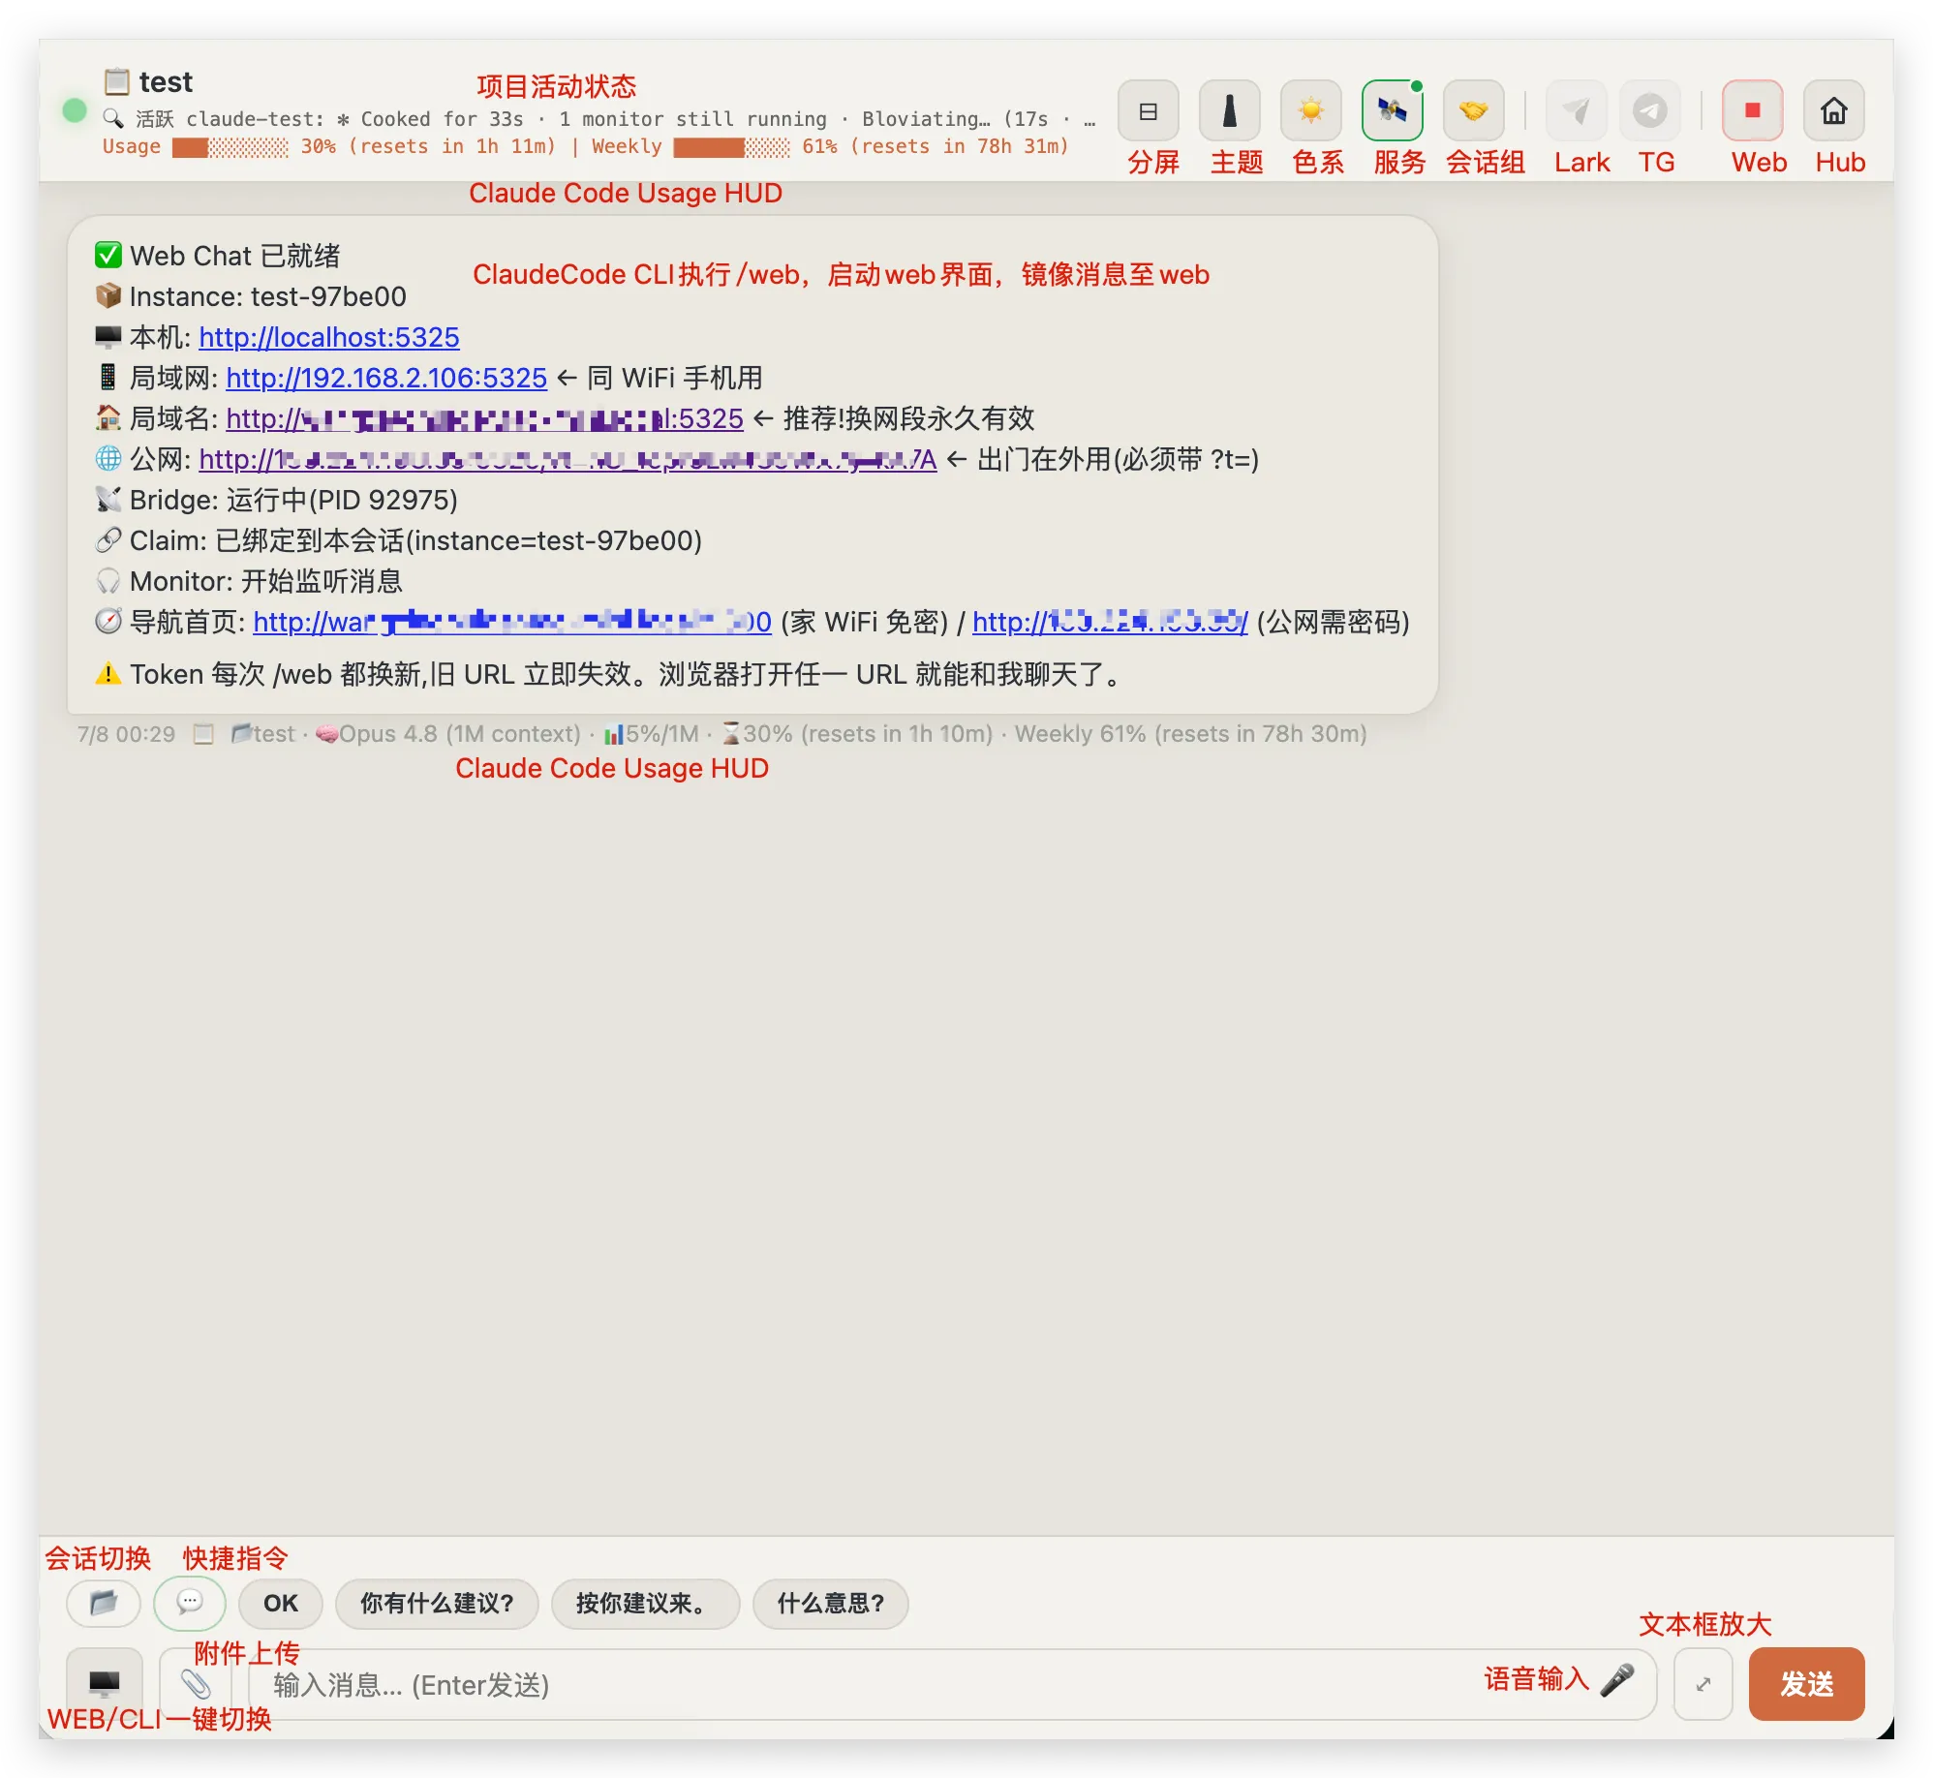Click the Lark paper-plane icon
1933x1778 pixels.
(1576, 111)
